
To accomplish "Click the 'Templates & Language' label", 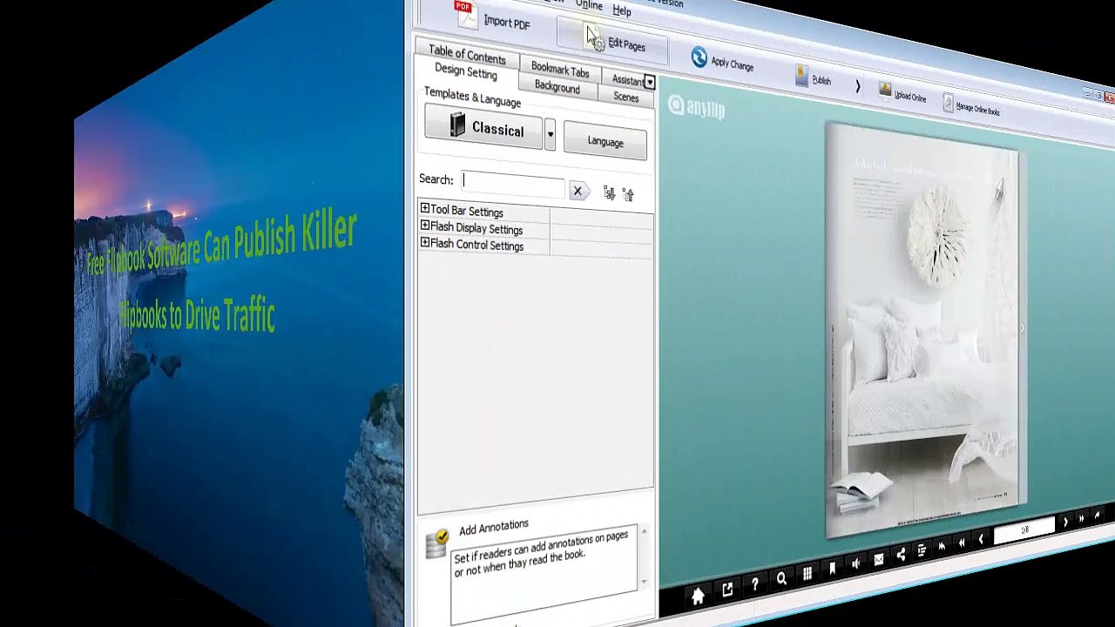I will [472, 97].
